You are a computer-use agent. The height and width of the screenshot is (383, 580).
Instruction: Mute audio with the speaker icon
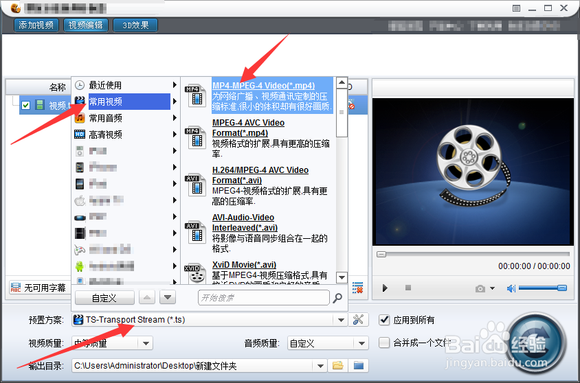(x=511, y=288)
